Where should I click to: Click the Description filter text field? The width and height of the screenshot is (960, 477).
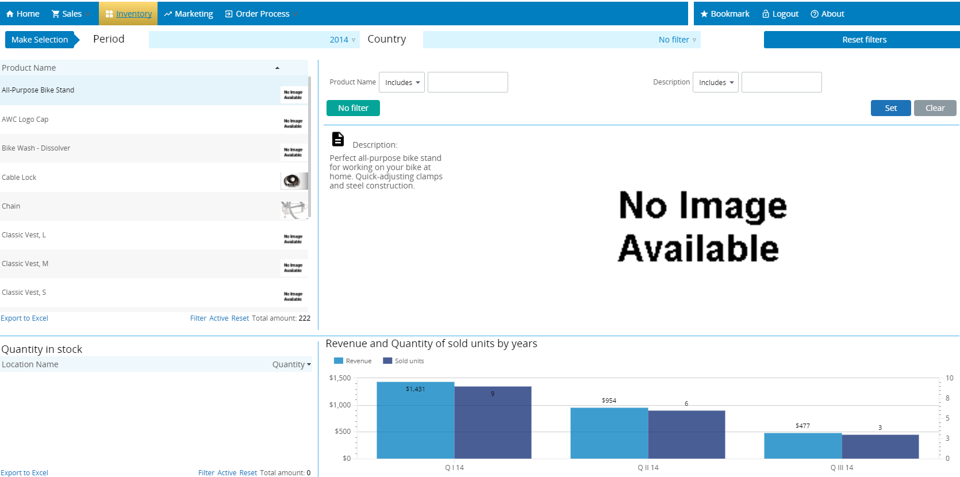[781, 82]
